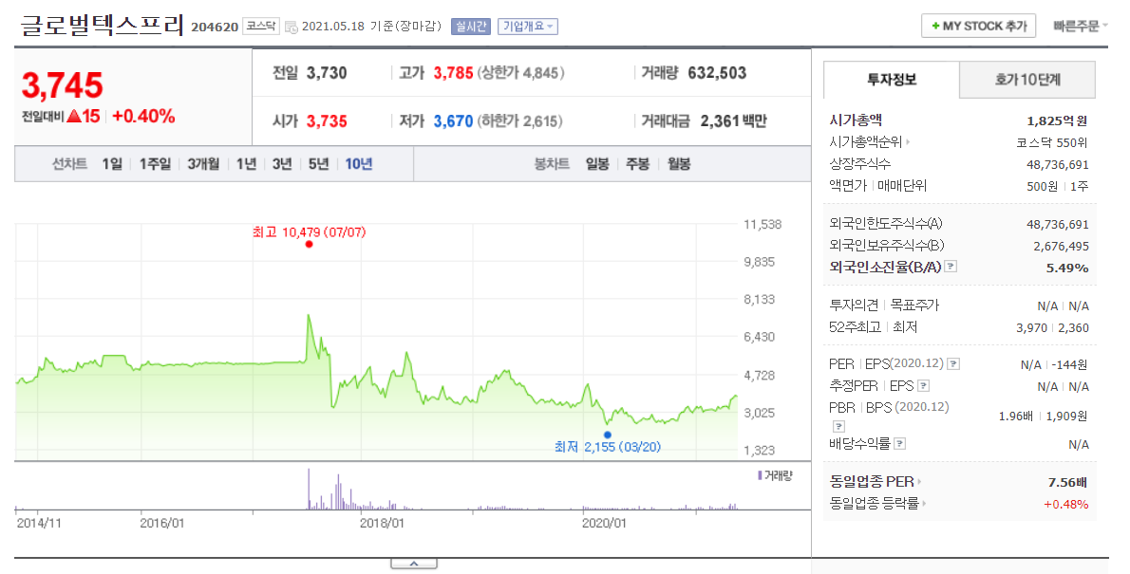Select the 5년 line chart period
The image size is (1130, 574).
tap(318, 164)
